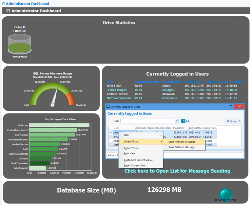Click the dashboard Computer Name header

coord(147,82)
